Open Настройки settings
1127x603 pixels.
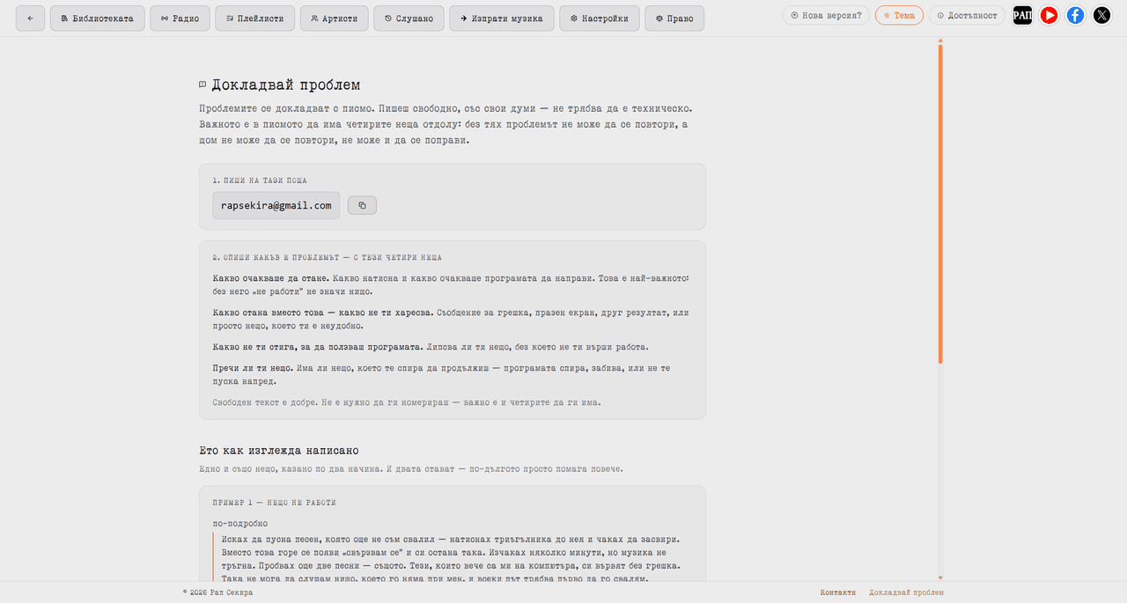click(x=599, y=18)
